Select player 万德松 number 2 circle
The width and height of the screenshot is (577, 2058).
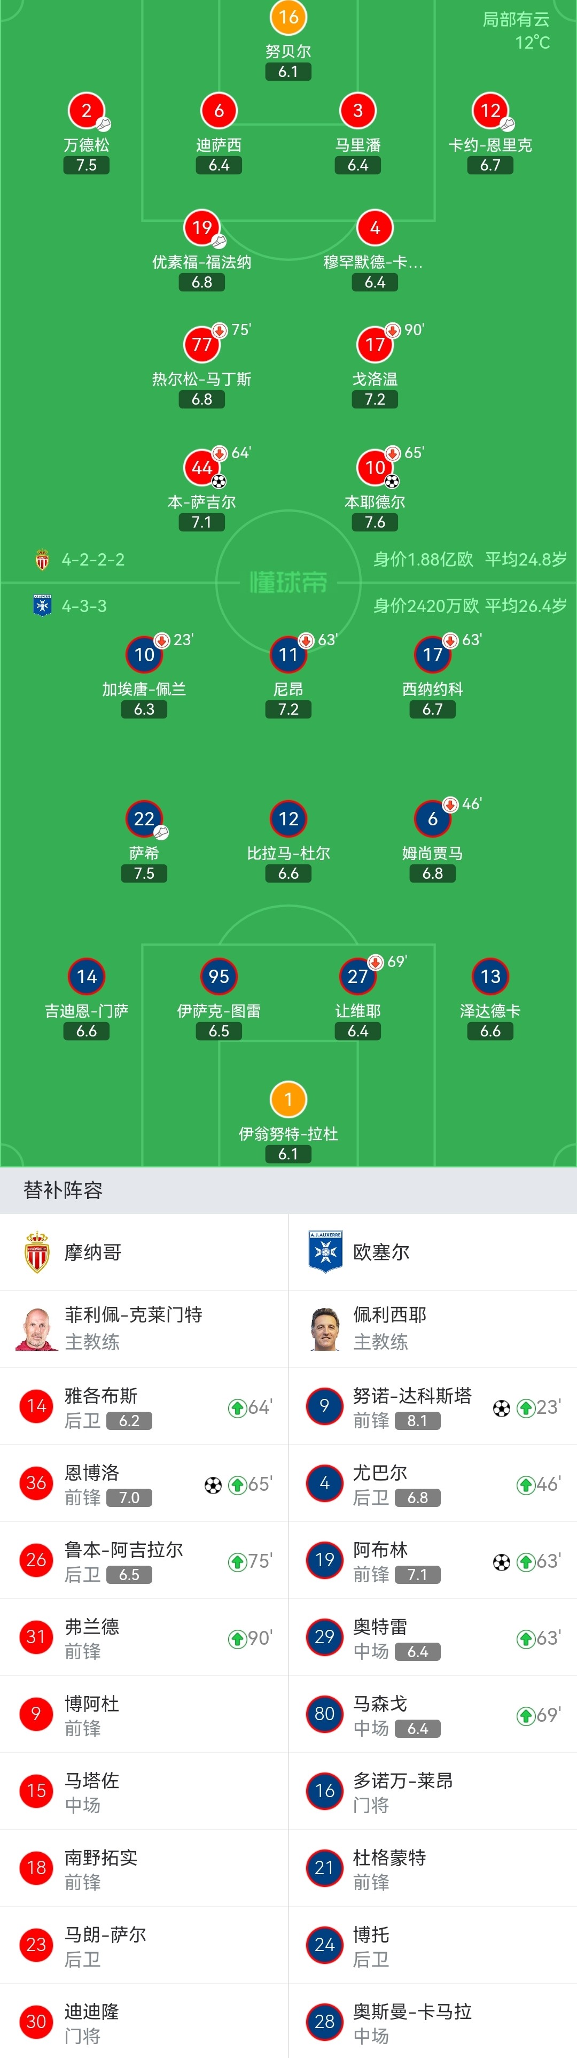[86, 110]
